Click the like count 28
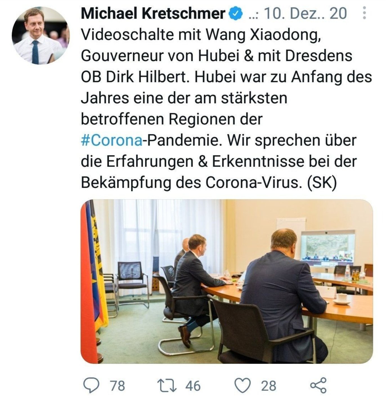The image size is (386, 403). click(268, 386)
